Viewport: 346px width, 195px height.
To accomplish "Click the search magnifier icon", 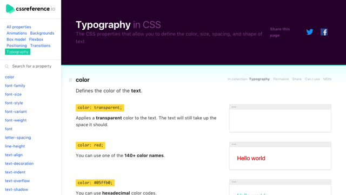I will pos(7,66).
